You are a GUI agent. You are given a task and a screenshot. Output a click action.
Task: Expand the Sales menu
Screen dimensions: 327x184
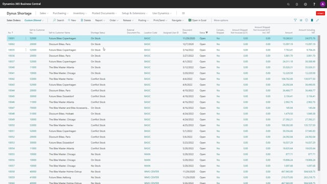(x=44, y=13)
